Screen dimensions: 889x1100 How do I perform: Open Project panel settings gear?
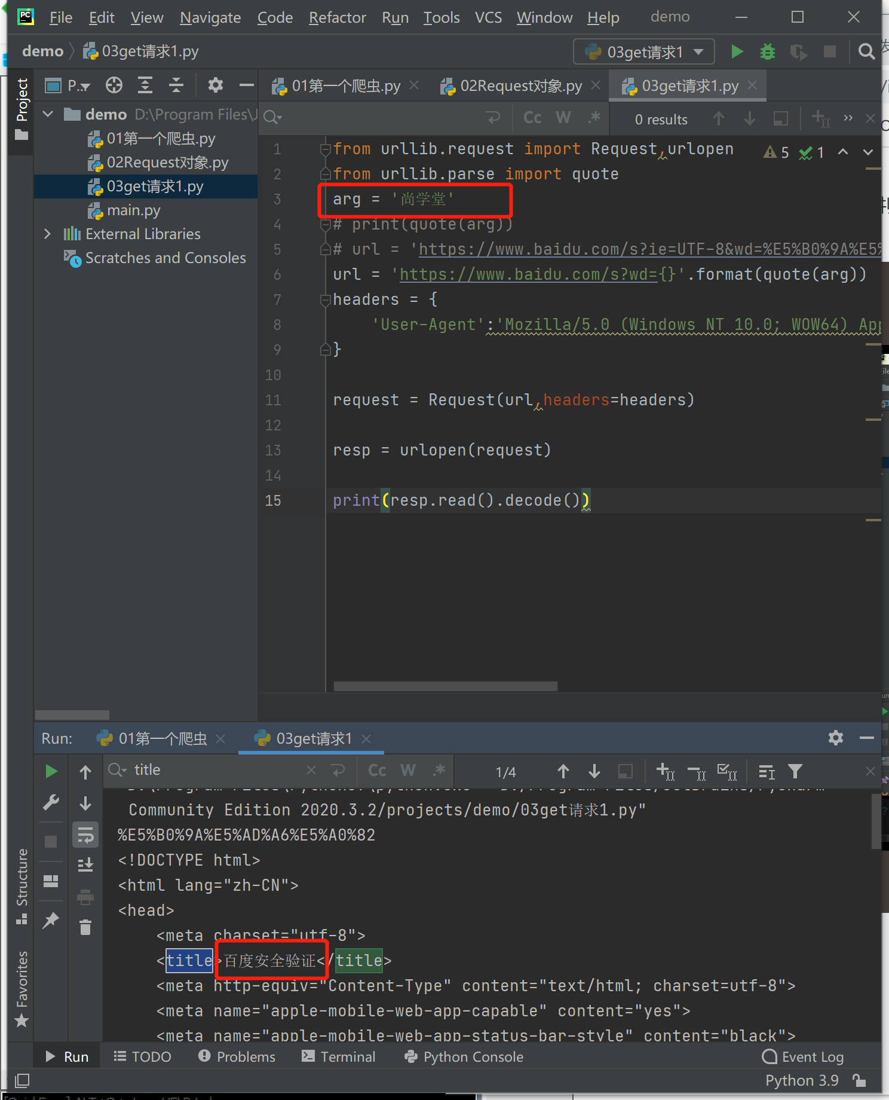click(x=215, y=85)
